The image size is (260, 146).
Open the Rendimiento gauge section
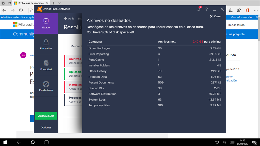coord(46,86)
